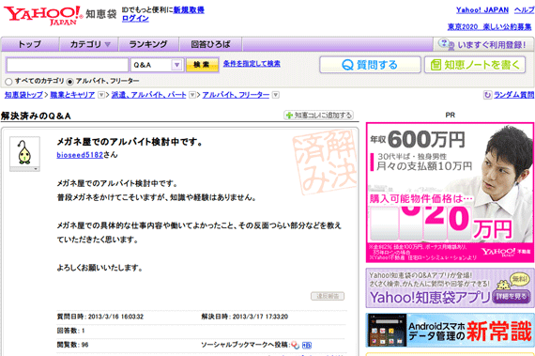Click the ランダム質問 refresh icon
The height and width of the screenshot is (356, 535).
click(x=487, y=95)
